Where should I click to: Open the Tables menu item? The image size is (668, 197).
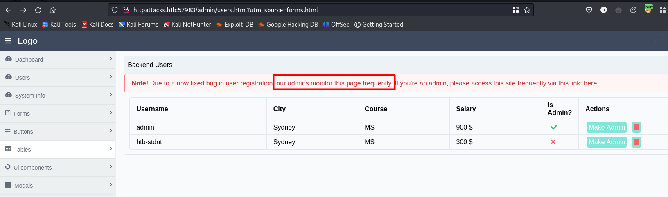click(58, 150)
